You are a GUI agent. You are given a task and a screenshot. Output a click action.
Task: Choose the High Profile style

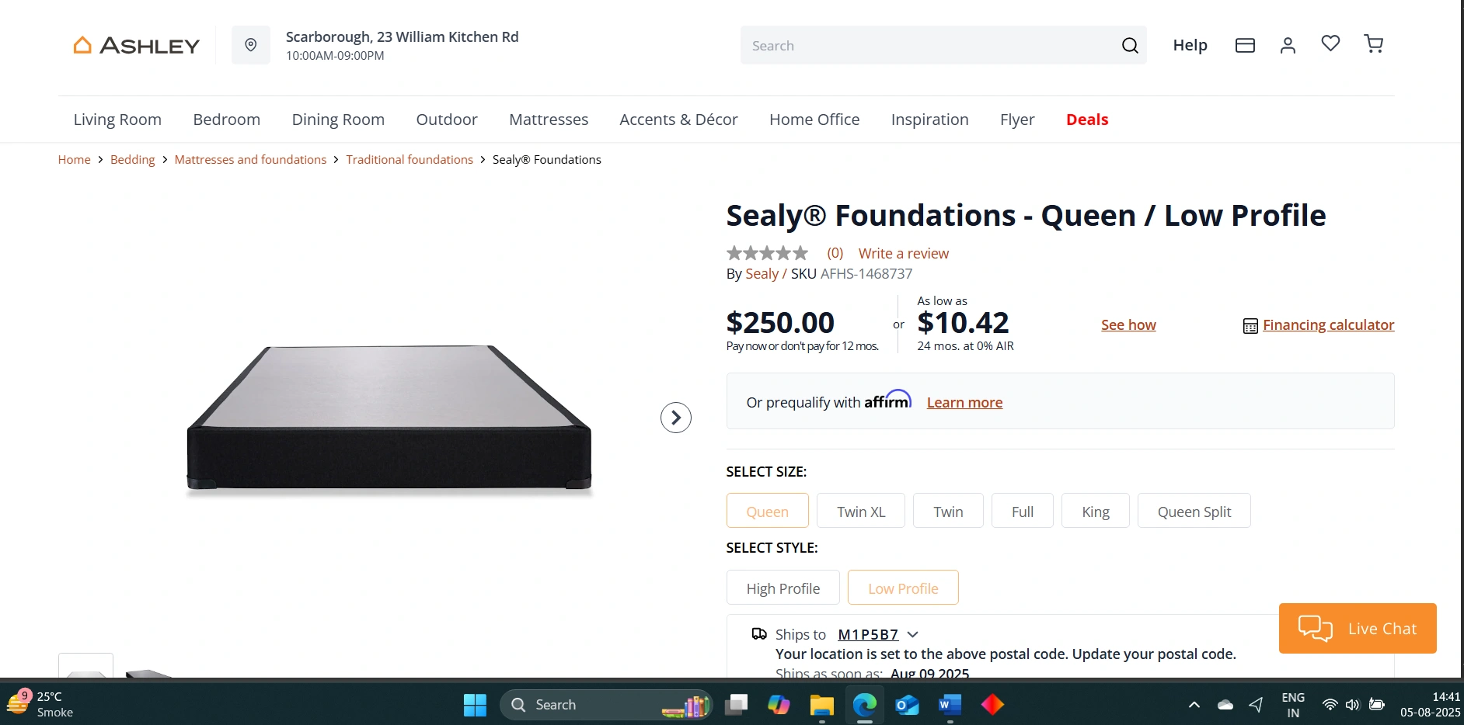tap(783, 588)
